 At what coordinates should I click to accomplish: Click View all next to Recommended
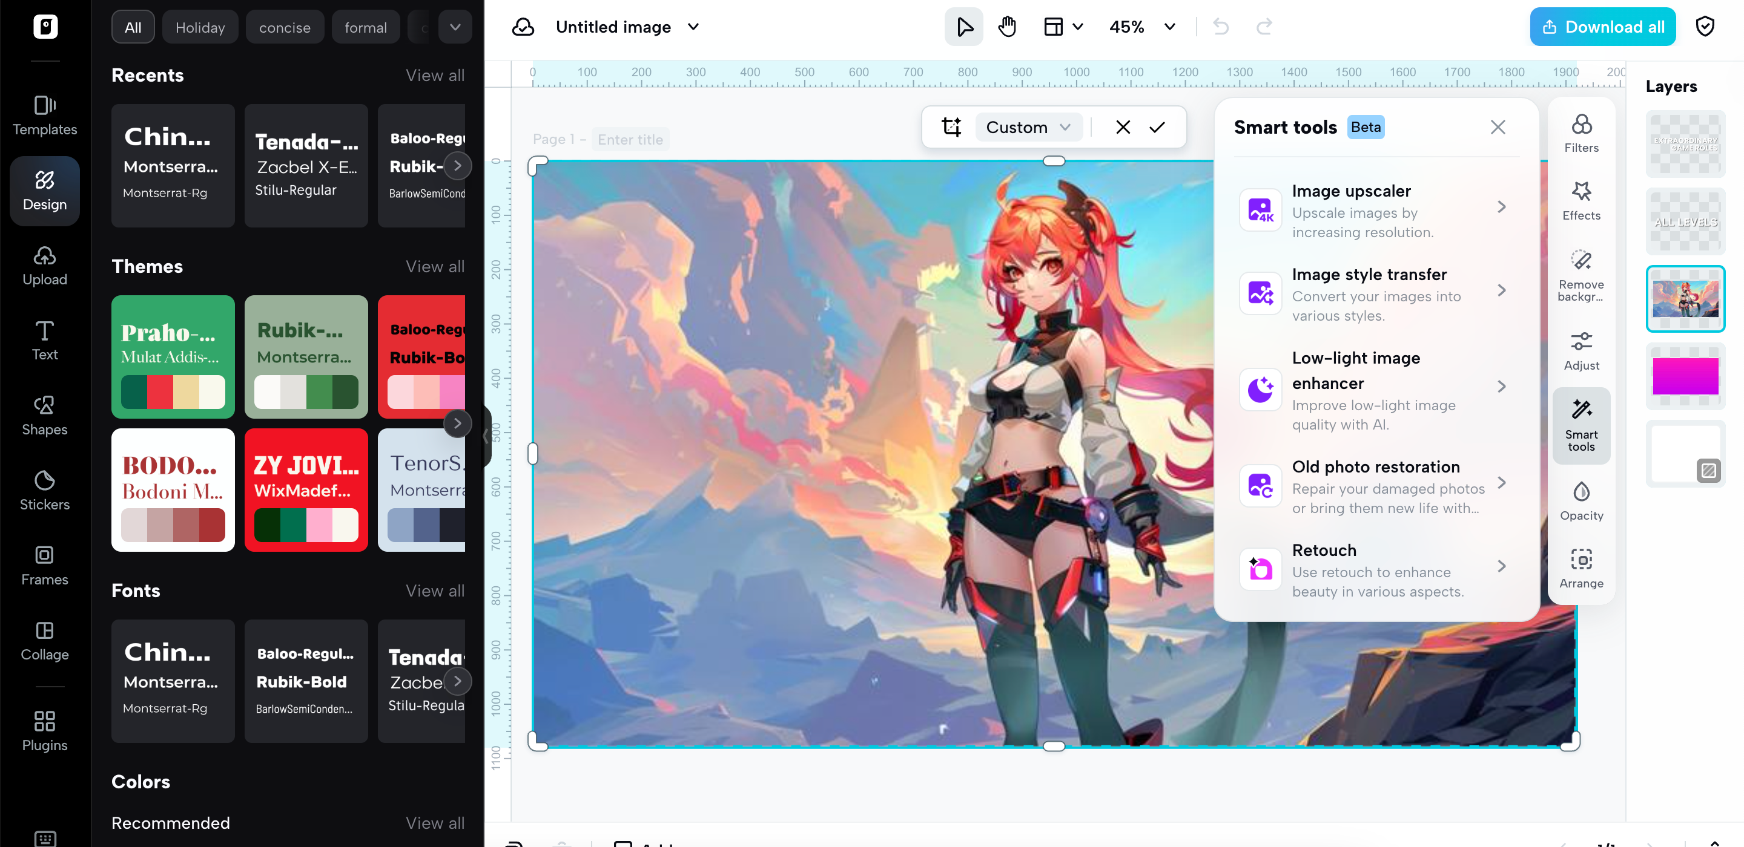tap(435, 823)
